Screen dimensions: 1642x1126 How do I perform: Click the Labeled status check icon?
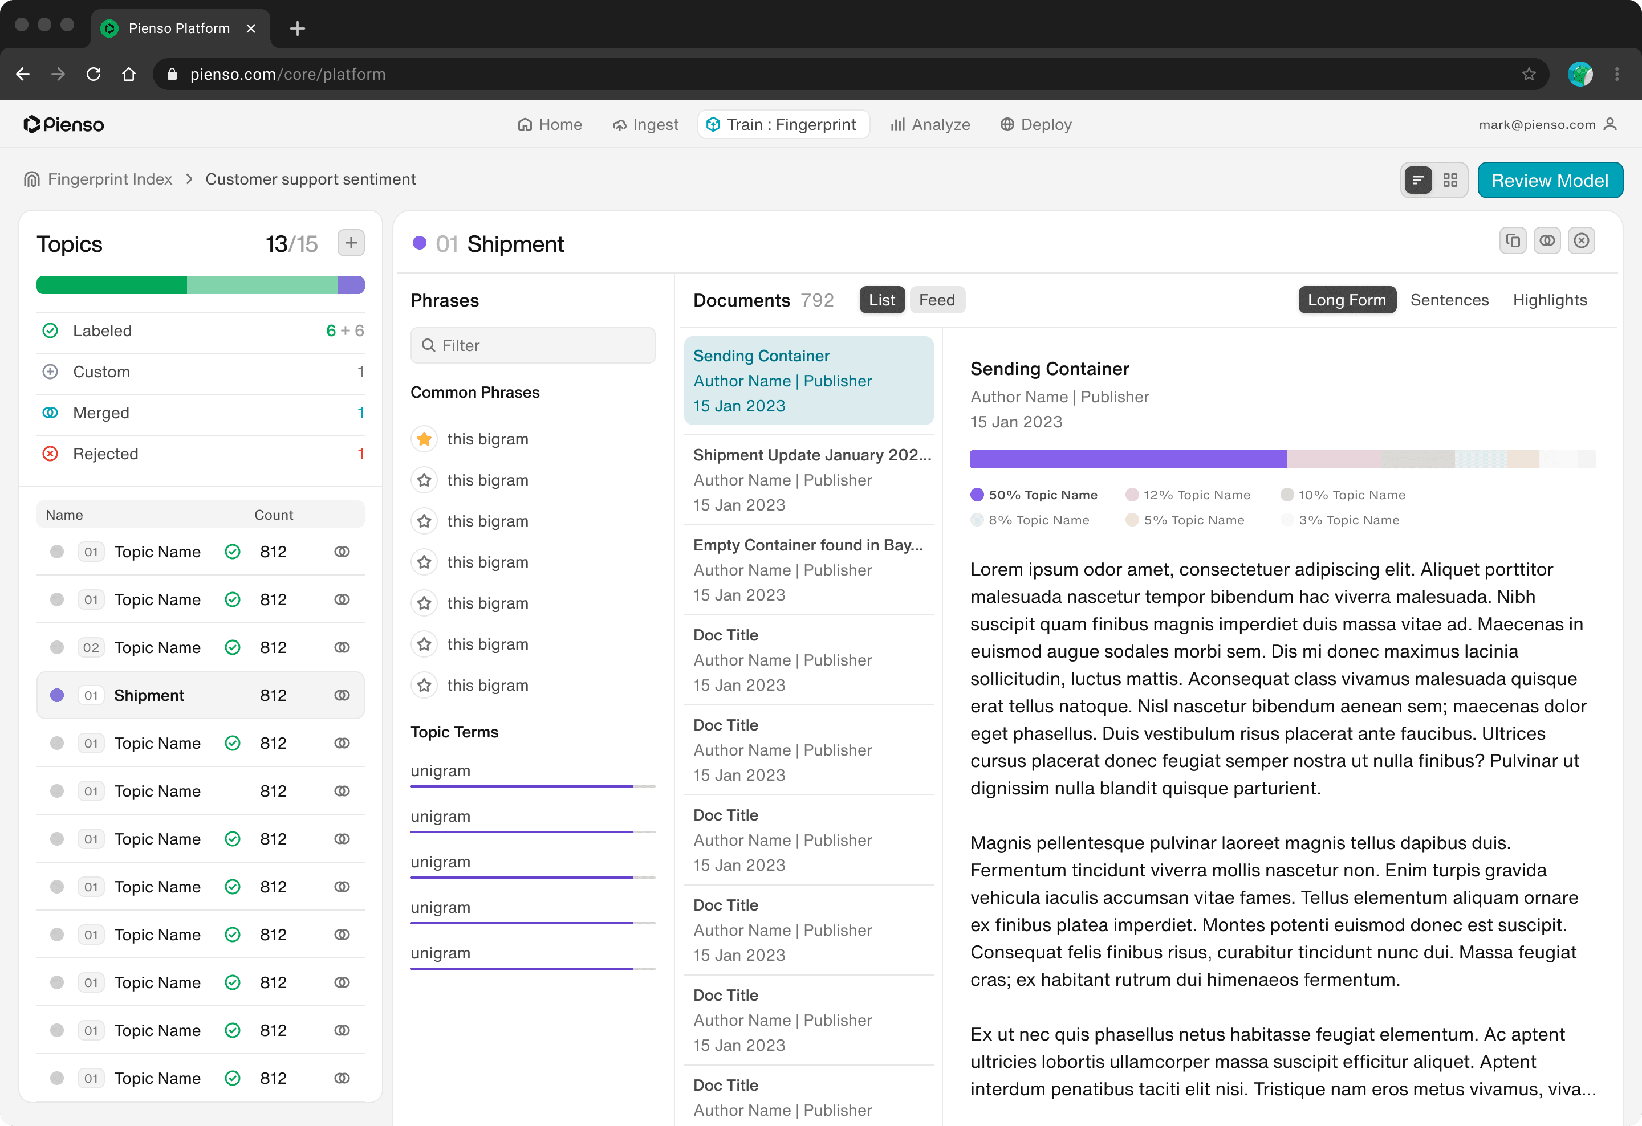point(50,331)
